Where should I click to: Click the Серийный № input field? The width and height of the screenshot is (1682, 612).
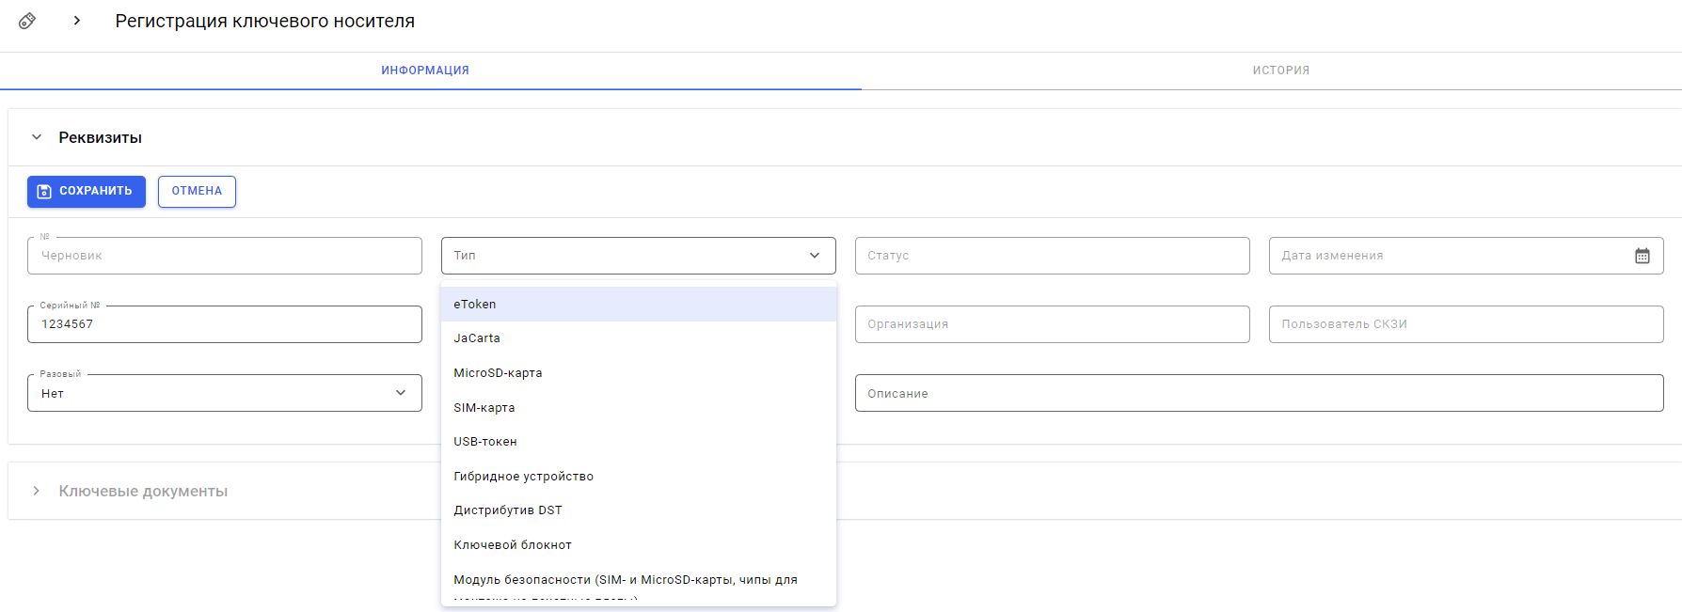click(x=225, y=324)
